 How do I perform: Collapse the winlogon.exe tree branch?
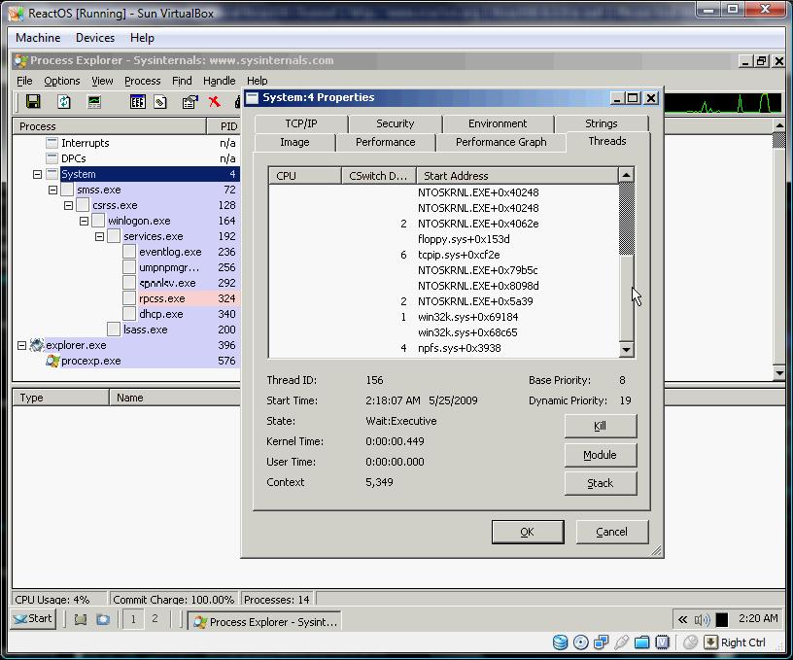(85, 222)
